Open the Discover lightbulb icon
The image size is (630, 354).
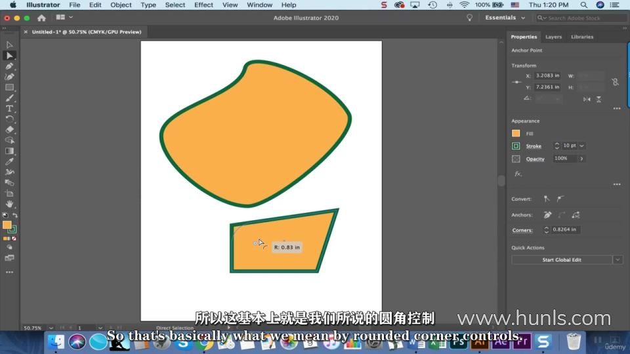pyautogui.click(x=469, y=18)
